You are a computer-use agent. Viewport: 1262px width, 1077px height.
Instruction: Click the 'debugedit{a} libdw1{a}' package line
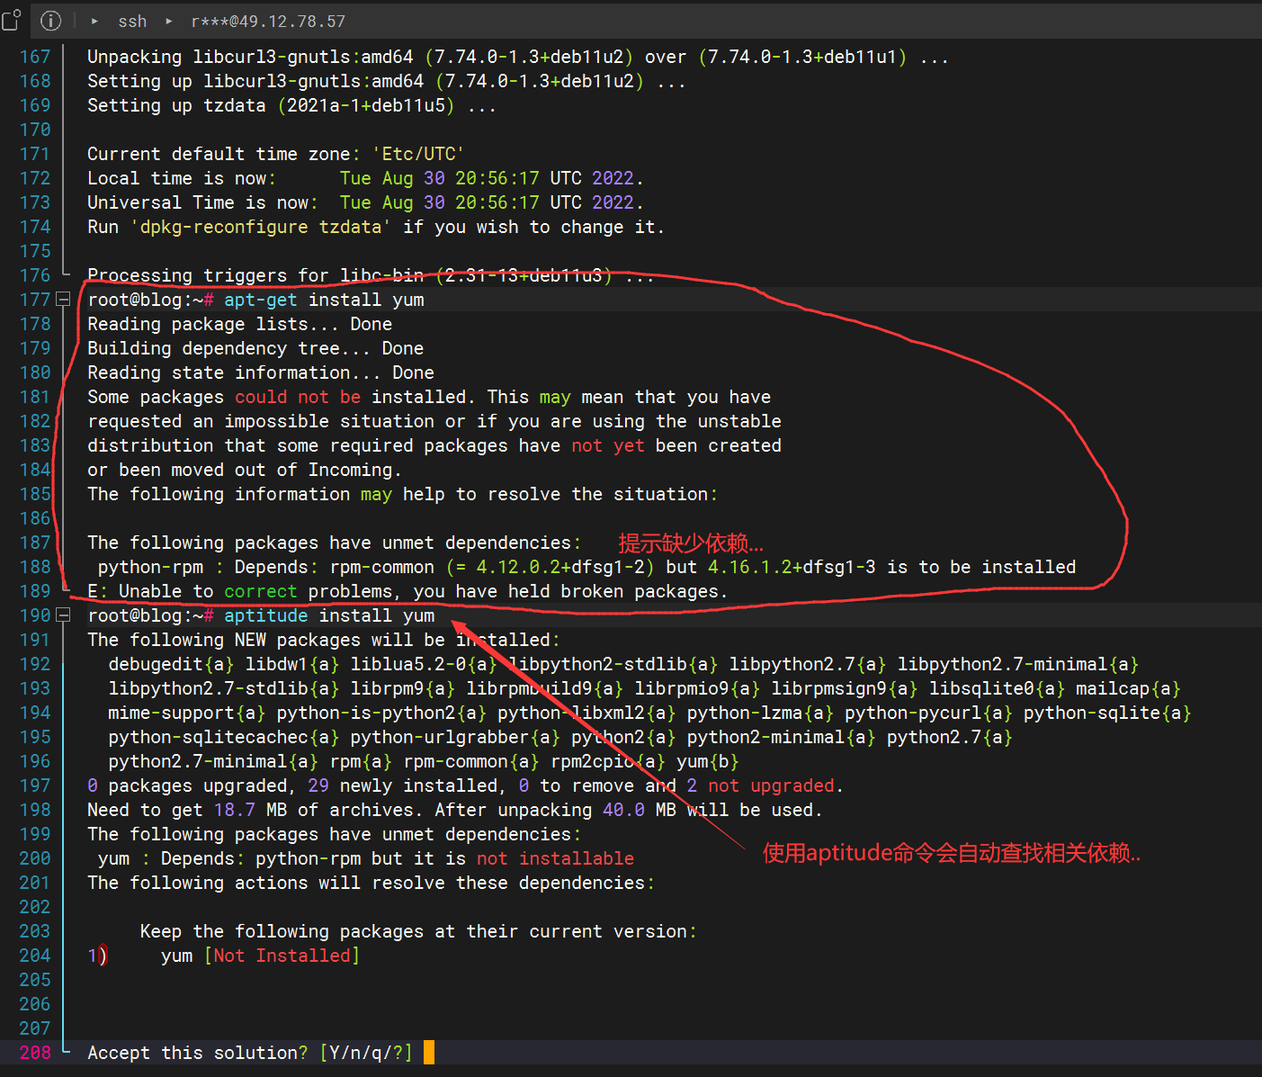(623, 664)
